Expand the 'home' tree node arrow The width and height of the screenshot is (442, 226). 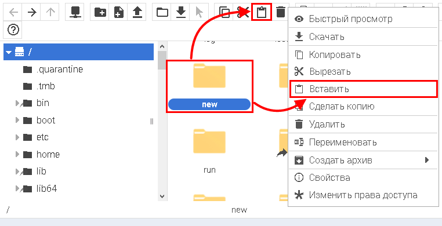click(17, 154)
